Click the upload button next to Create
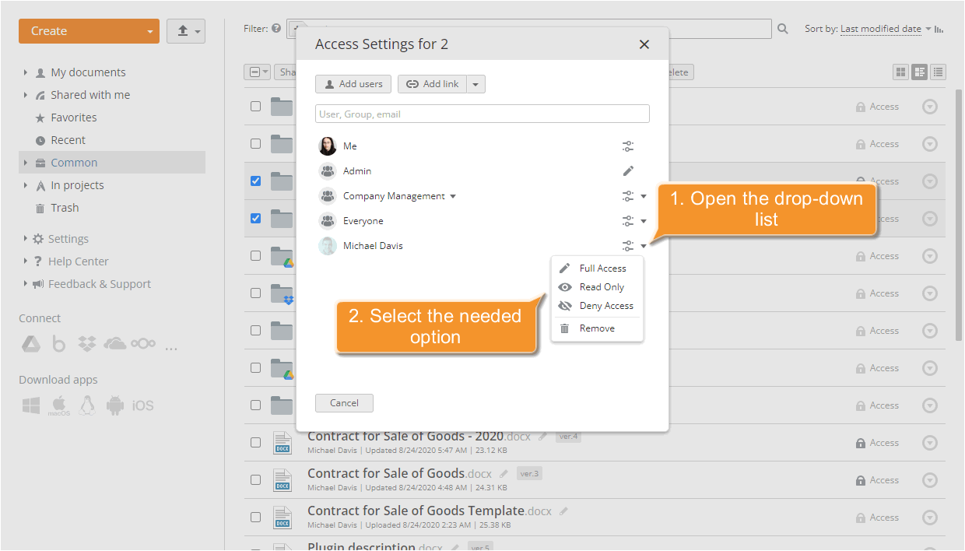 pos(181,30)
